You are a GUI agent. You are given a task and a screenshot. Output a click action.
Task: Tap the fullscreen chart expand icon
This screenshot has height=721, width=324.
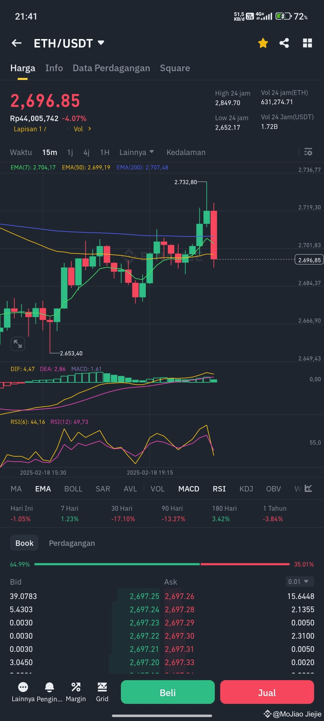pos(18,344)
